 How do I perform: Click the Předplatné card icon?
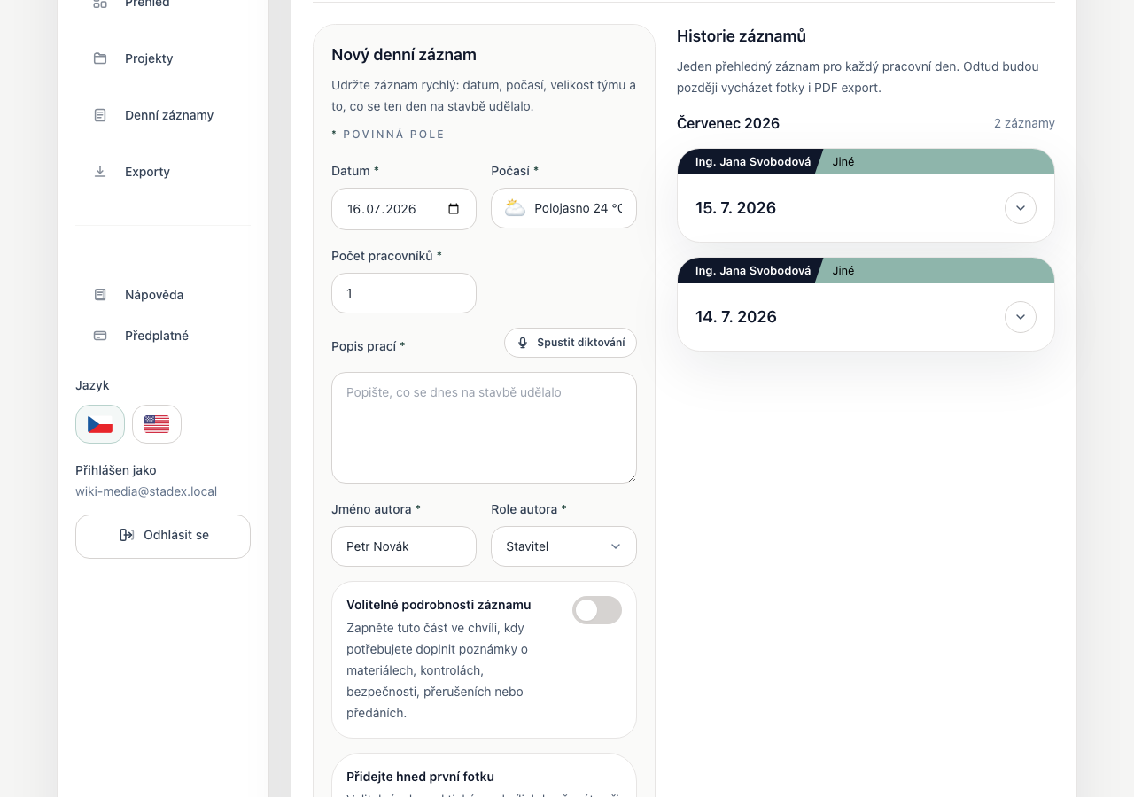pos(100,336)
